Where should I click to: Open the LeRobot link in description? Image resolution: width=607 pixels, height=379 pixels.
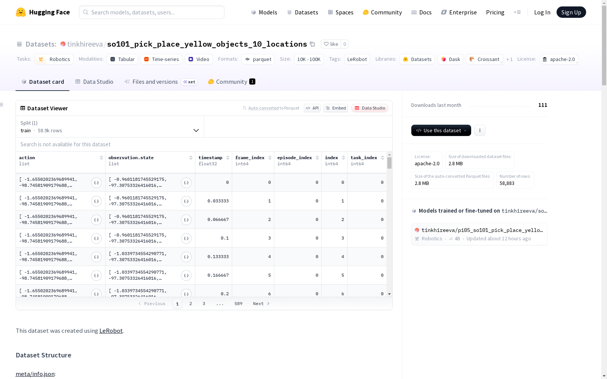(x=111, y=330)
